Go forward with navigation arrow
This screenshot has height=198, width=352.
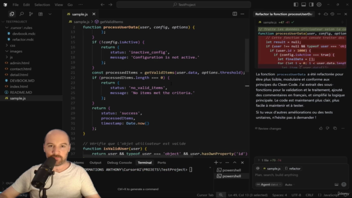110,5
